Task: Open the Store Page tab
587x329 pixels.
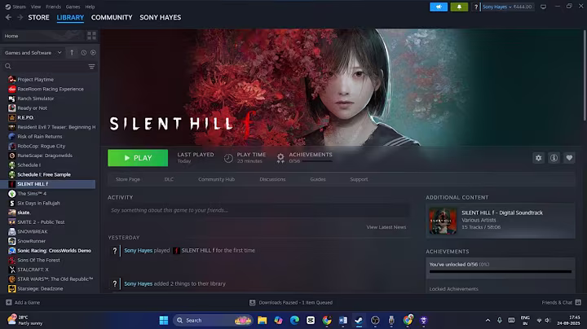Action: (x=128, y=179)
